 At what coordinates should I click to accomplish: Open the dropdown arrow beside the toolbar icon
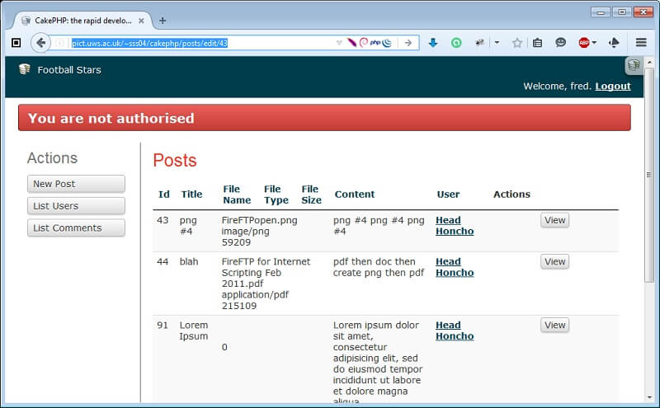point(497,43)
